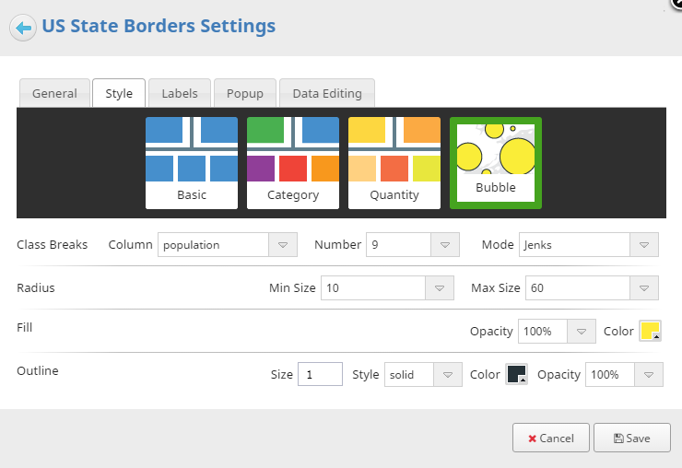Pick the Quantity style thumbnail

(394, 163)
